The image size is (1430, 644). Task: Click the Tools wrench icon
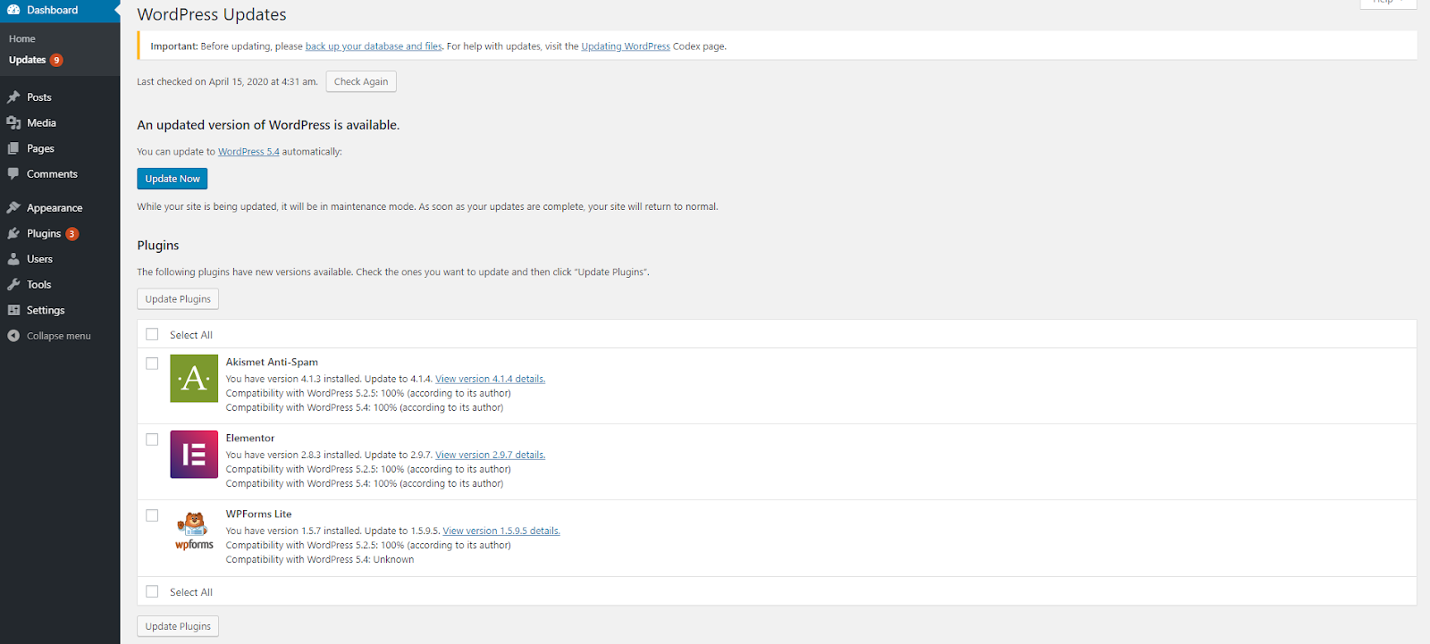point(13,285)
